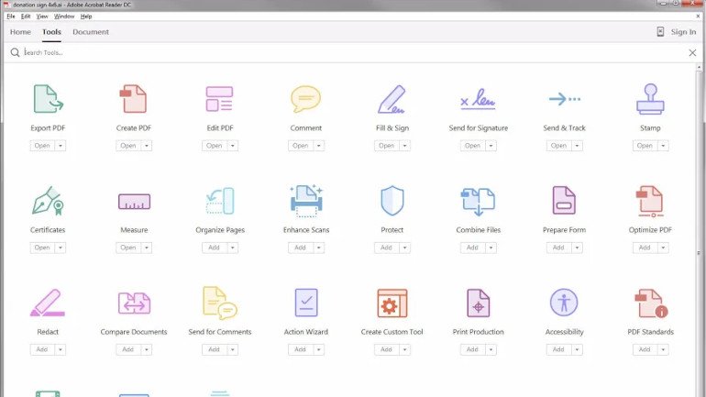The image size is (706, 397).
Task: Switch to the Home tab
Action: pos(20,32)
